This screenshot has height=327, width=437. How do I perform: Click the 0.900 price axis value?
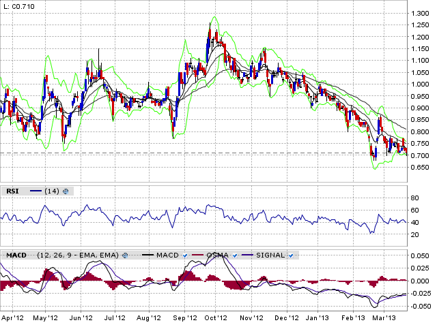420,108
